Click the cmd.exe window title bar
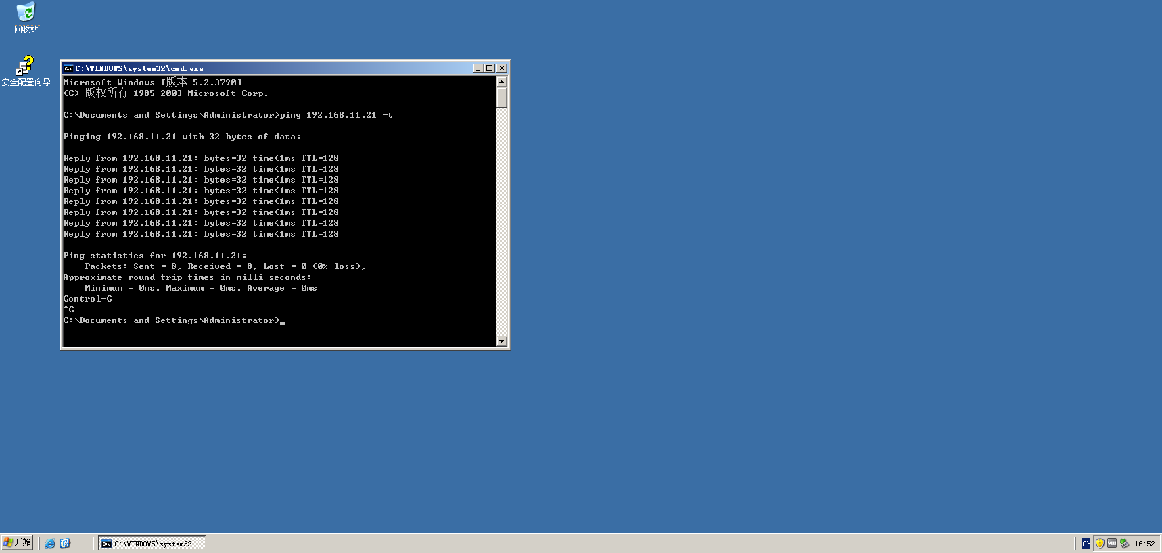This screenshot has height=553, width=1162. coord(271,68)
